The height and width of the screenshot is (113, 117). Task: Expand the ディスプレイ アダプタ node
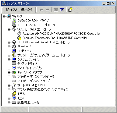[9, 68]
